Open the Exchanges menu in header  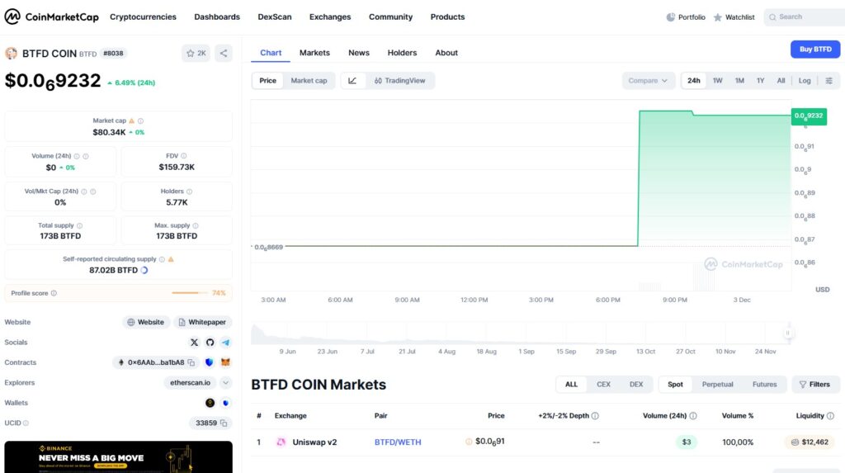[x=330, y=17]
